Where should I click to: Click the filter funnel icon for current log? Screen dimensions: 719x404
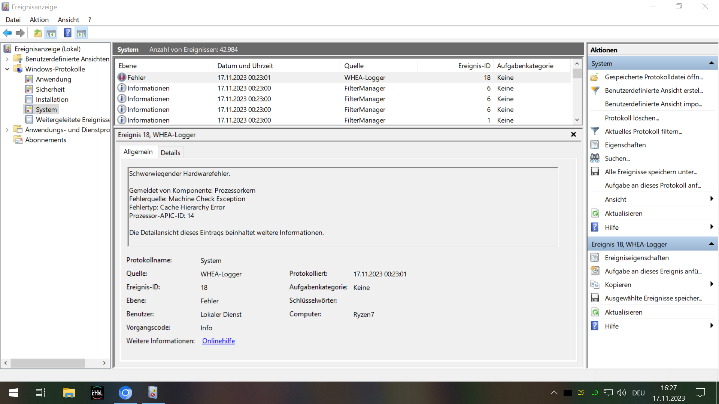tap(595, 131)
